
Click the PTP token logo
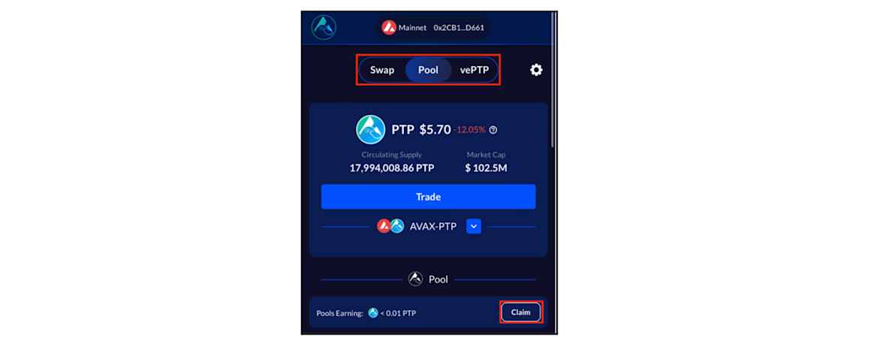click(x=371, y=129)
